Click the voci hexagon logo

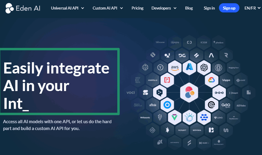(x=130, y=93)
